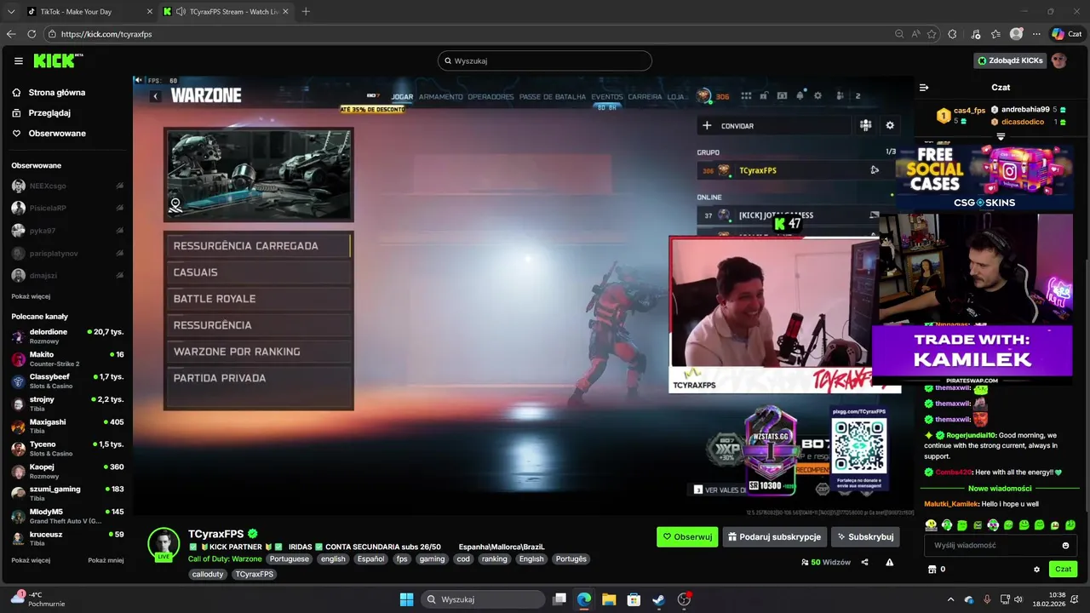Open the chat shop icon showing 0
This screenshot has width=1090, height=613.
(x=936, y=569)
